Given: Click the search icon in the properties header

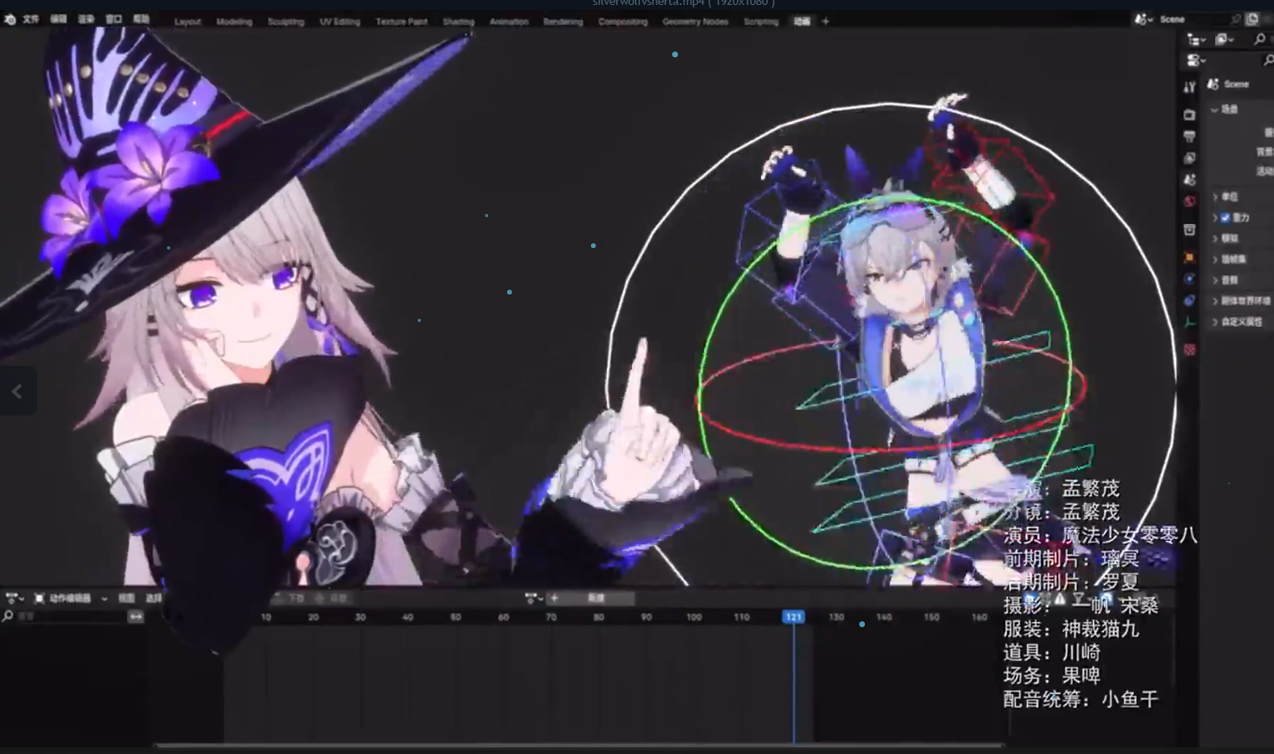Looking at the screenshot, I should (x=1267, y=60).
